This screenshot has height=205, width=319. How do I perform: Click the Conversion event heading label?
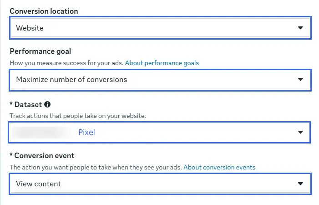44,156
